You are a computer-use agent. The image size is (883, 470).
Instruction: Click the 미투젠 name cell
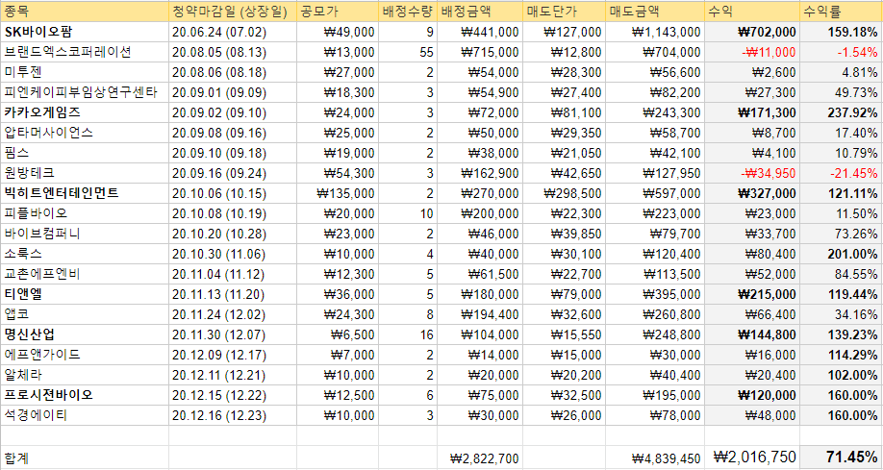coord(85,73)
